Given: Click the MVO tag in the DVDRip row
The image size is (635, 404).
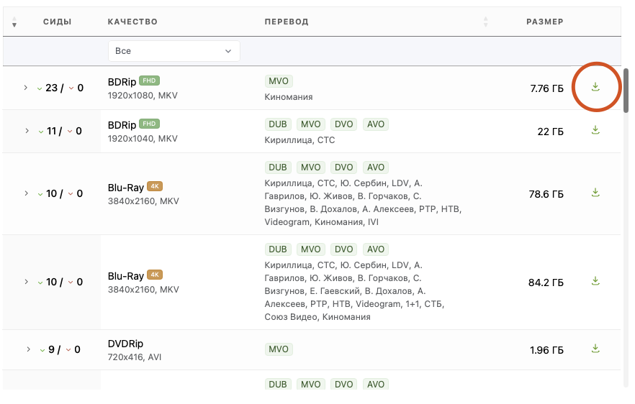Looking at the screenshot, I should [279, 349].
